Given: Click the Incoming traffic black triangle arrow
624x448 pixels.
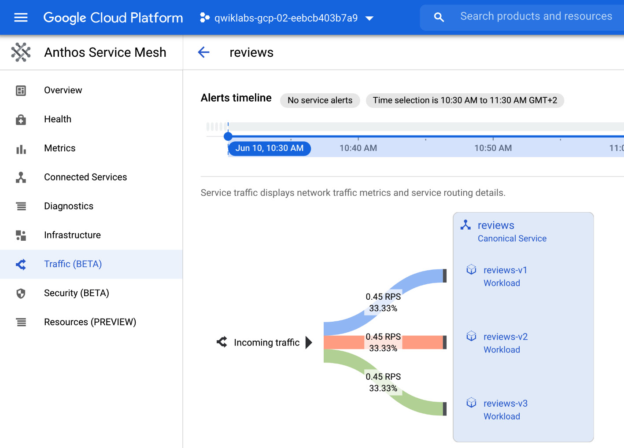Looking at the screenshot, I should click(309, 342).
